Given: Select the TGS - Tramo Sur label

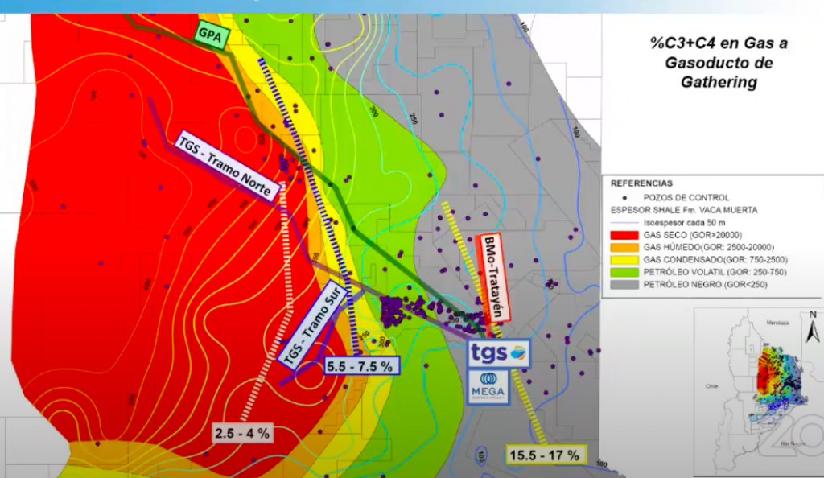Looking at the screenshot, I should (x=317, y=326).
